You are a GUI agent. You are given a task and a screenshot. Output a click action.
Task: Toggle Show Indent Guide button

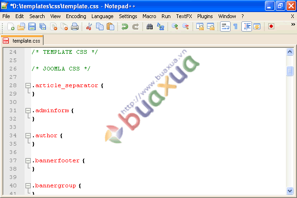[246, 26]
